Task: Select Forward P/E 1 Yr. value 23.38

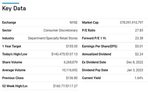Action: (139, 38)
